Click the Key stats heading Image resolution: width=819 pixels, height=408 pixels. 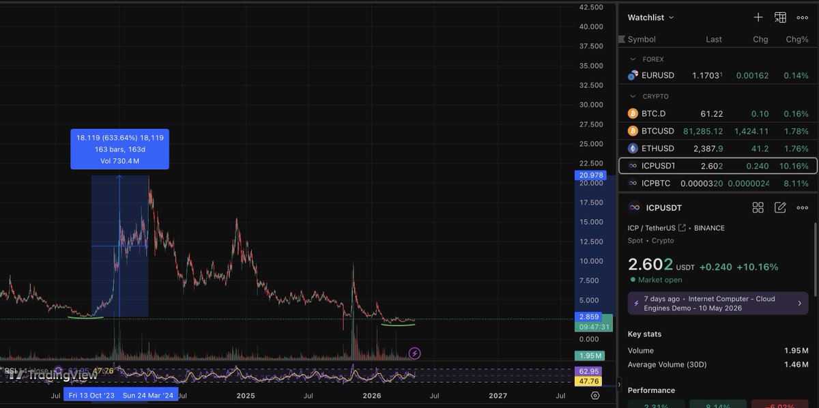[643, 334]
